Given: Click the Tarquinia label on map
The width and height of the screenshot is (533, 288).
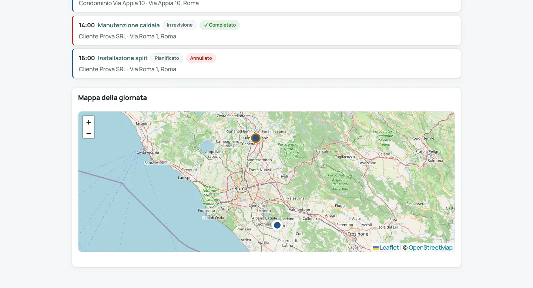Looking at the screenshot, I should pyautogui.click(x=144, y=123).
